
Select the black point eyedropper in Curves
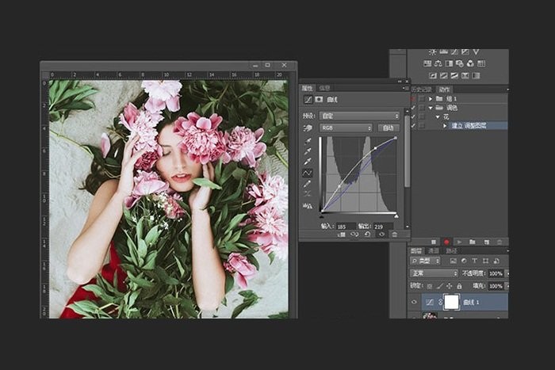pyautogui.click(x=307, y=141)
